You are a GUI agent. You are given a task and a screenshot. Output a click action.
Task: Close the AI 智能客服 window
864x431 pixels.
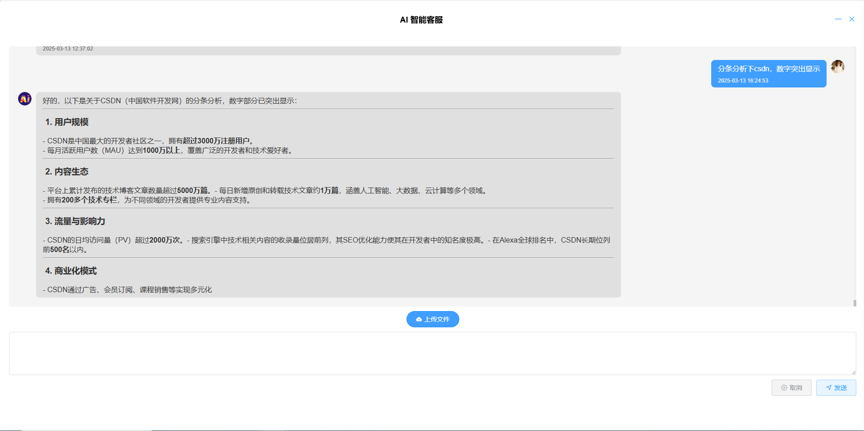852,19
